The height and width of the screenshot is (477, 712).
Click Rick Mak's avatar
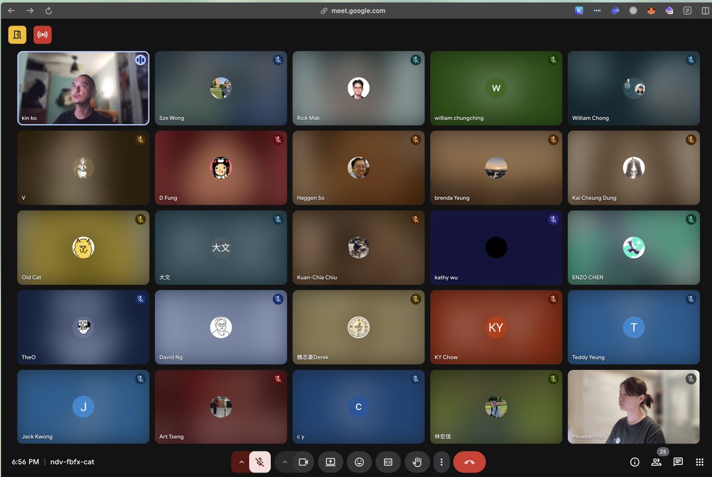pyautogui.click(x=358, y=88)
